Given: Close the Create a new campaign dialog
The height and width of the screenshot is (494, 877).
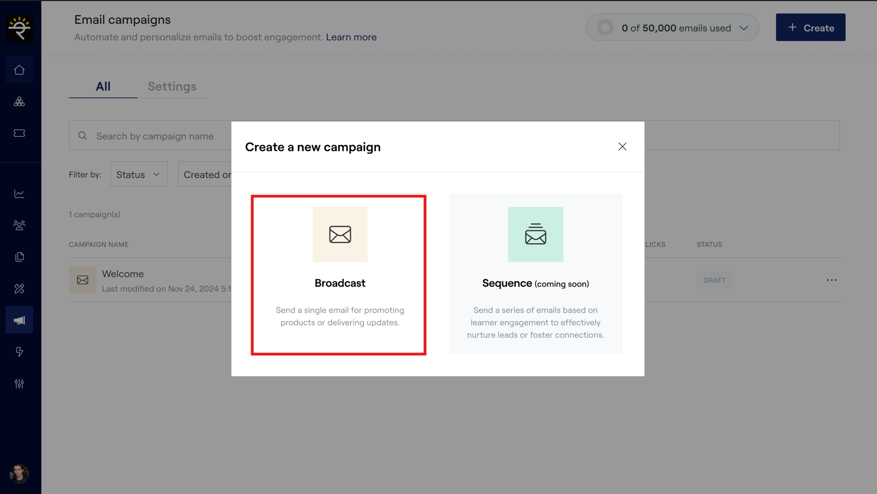Looking at the screenshot, I should [622, 147].
